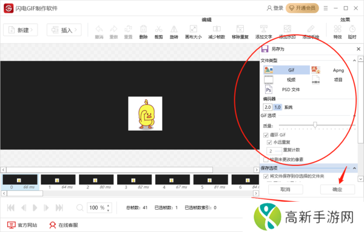Toggle the 检测未更改的像素 checkbox

coord(266,160)
